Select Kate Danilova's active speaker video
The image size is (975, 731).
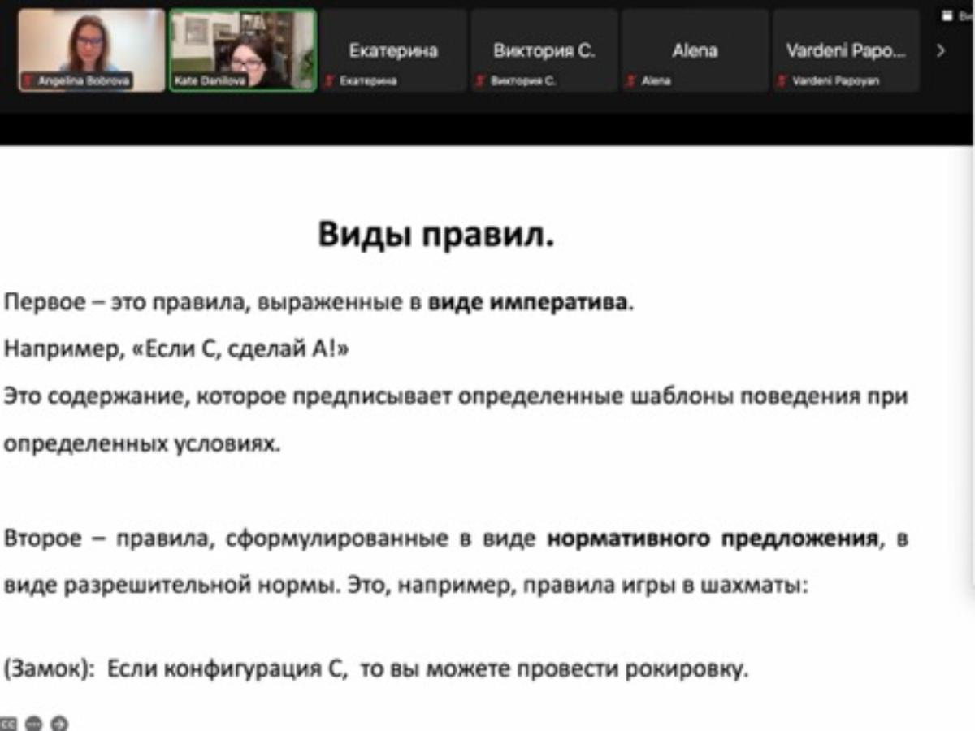(242, 45)
